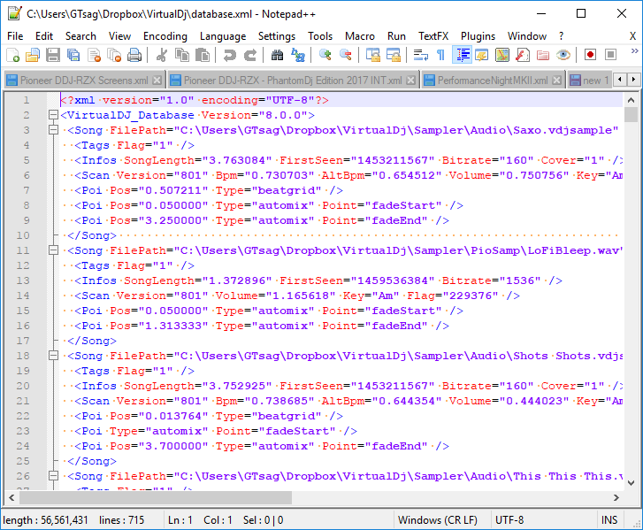Close the Pioneer DDJ-RZX Screens.xml tab

[x=157, y=81]
